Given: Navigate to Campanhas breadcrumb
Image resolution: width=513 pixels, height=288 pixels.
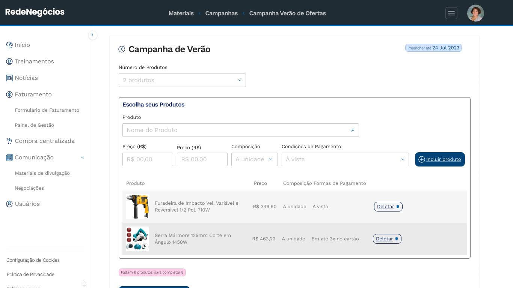Looking at the screenshot, I should coord(221,13).
